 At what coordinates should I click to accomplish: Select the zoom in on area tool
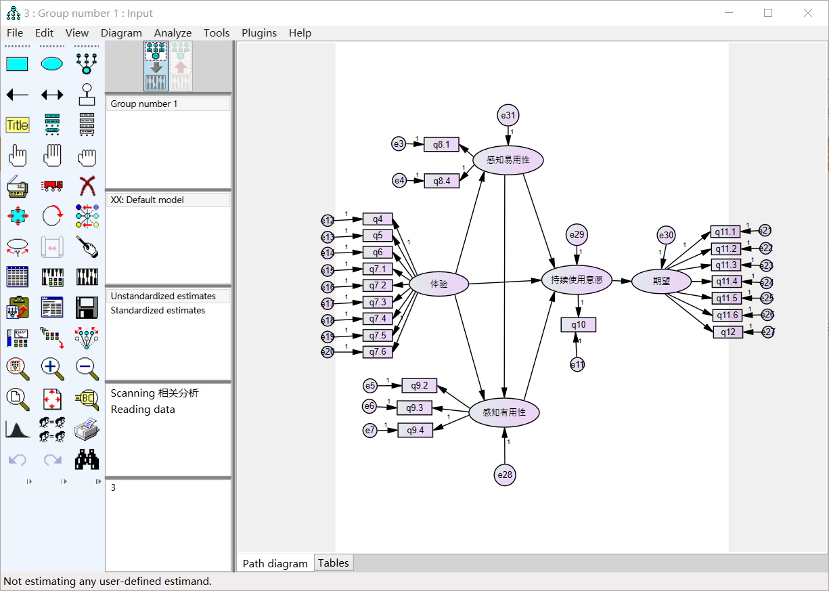tap(17, 368)
